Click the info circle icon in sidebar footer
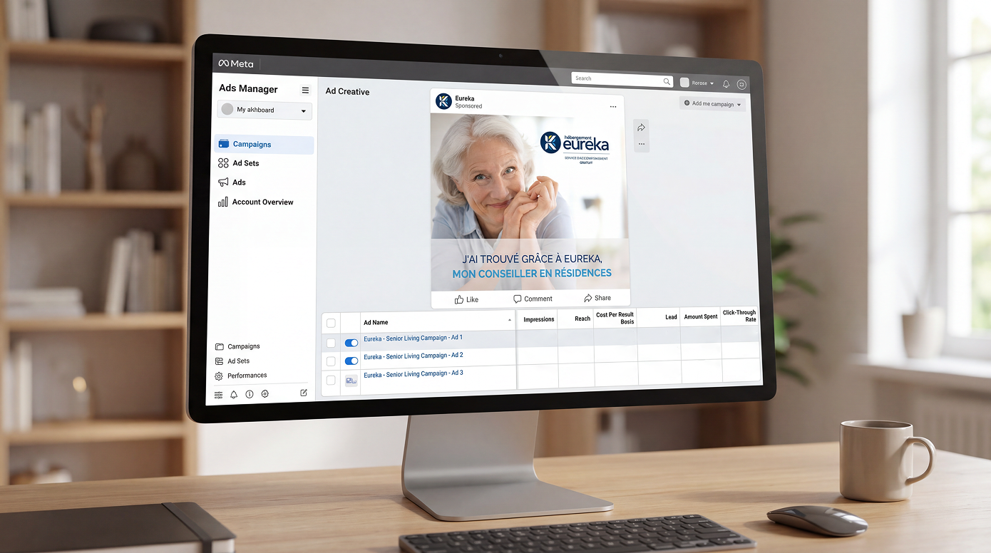Viewport: 991px width, 553px height. pyautogui.click(x=250, y=394)
